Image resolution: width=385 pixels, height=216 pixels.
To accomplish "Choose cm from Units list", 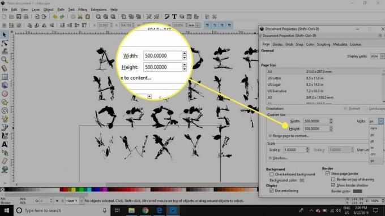I will pyautogui.click(x=373, y=154).
